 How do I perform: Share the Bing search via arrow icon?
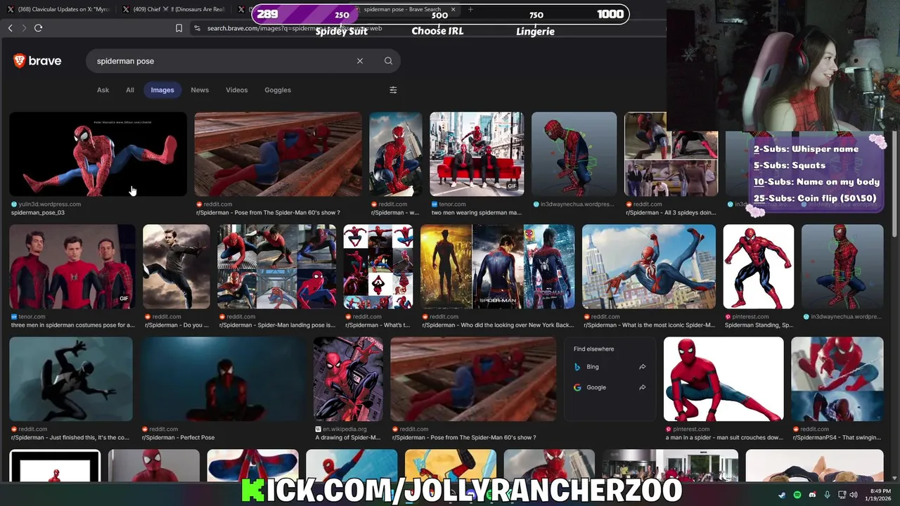(x=642, y=367)
